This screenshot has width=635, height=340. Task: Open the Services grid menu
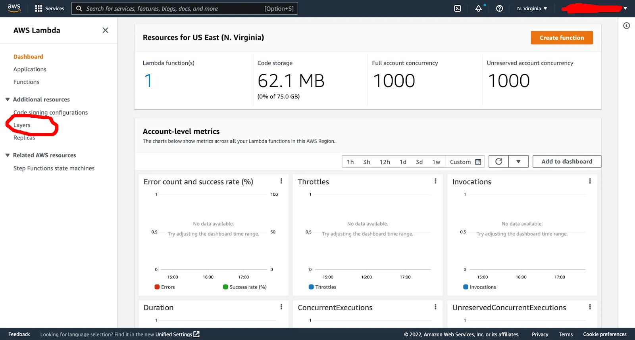[x=50, y=8]
